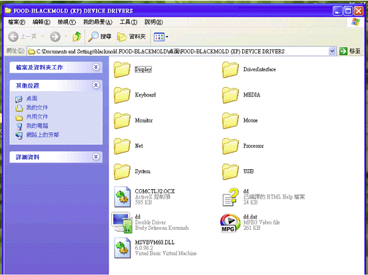368x275 pixels.
Task: Click the address bar path field
Action: click(x=178, y=51)
